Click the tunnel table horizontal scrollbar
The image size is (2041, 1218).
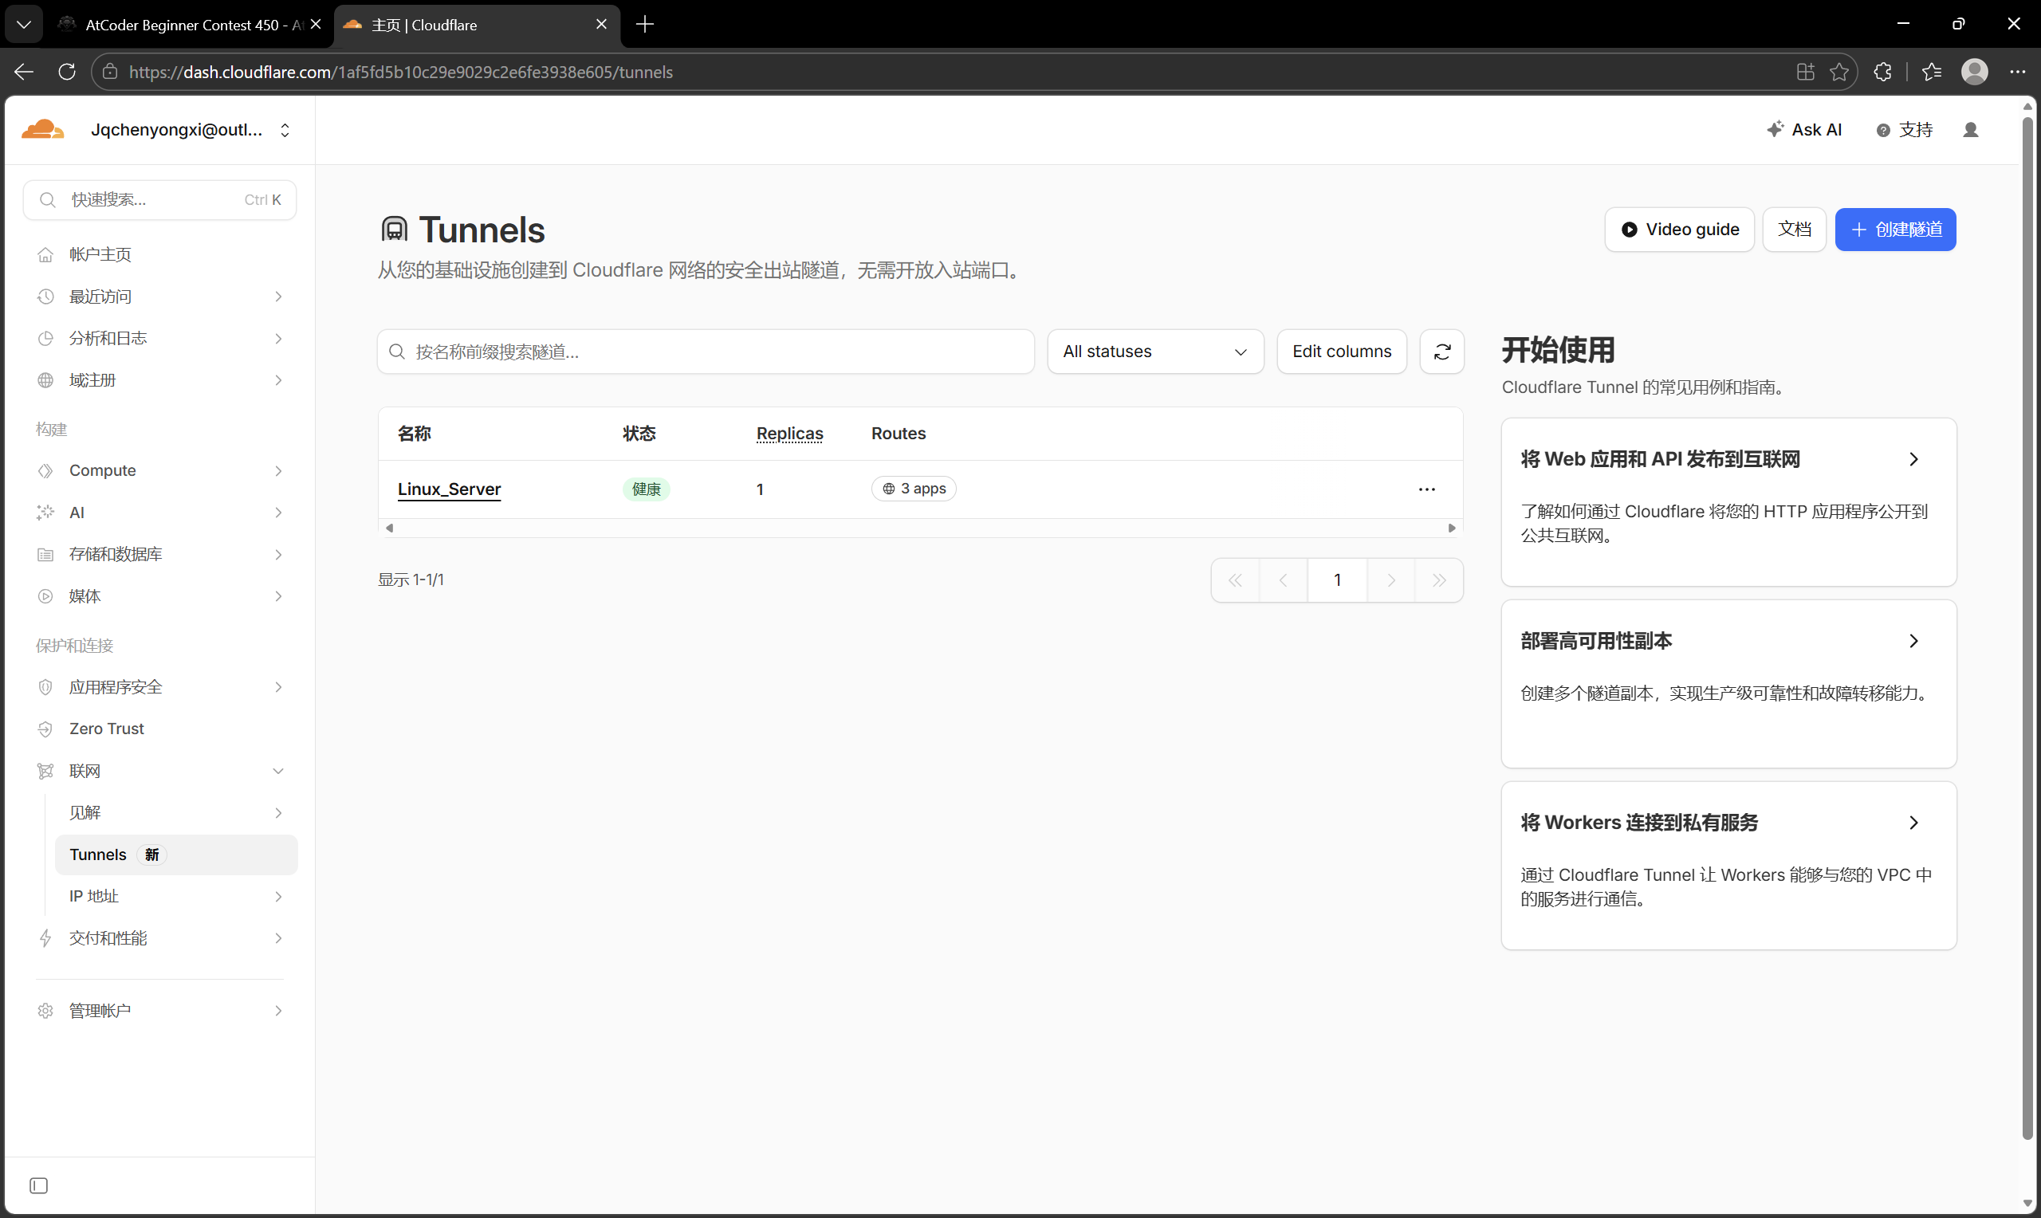tap(919, 528)
